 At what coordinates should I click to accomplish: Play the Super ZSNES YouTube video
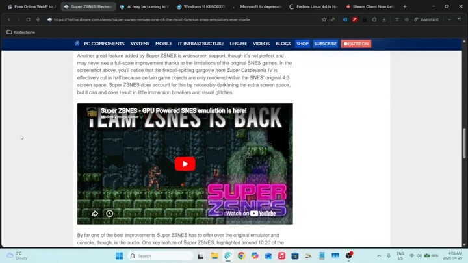(x=185, y=164)
